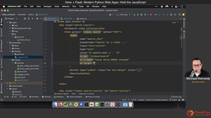Click the templates breadcrumb in navigation bar

21,14
